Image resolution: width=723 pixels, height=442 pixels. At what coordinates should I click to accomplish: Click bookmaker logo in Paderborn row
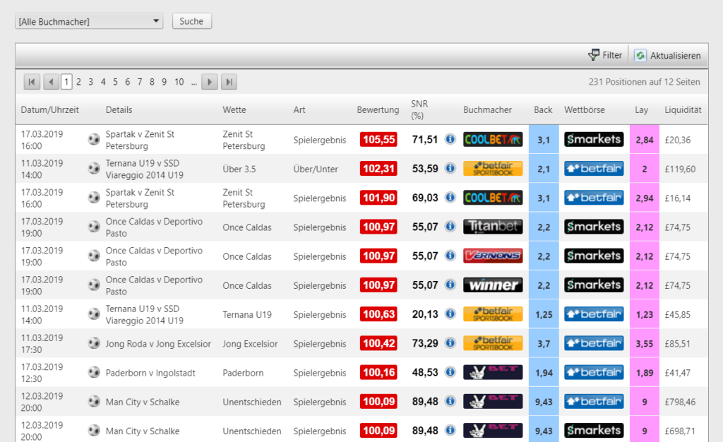click(493, 372)
